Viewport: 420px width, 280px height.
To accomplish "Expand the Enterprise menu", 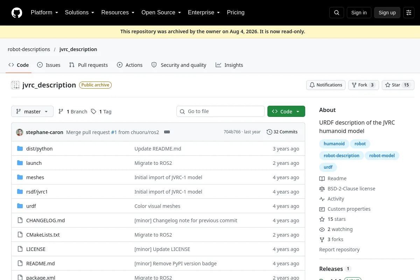I will point(204,13).
